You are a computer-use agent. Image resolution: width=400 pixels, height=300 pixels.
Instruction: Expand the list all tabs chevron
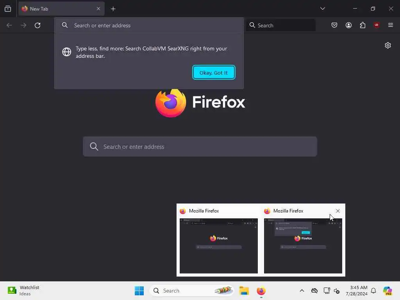click(x=322, y=9)
